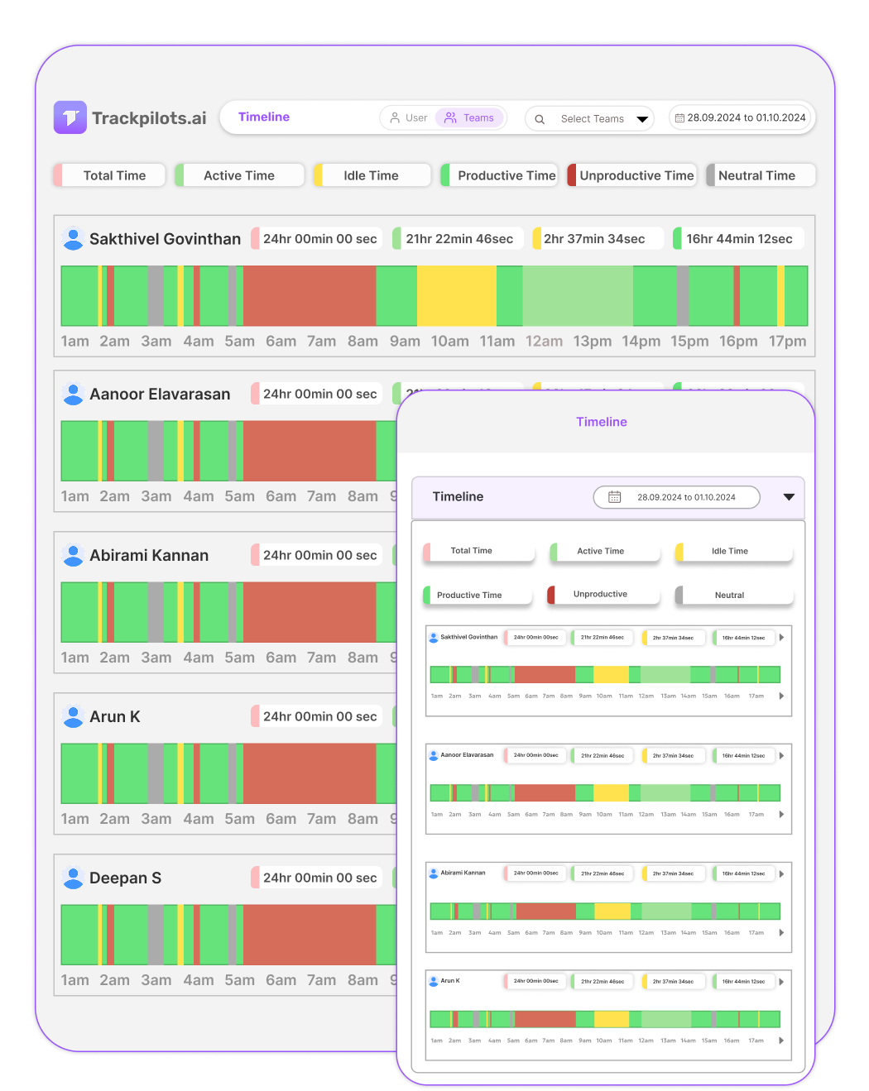This screenshot has height=1091, width=869.
Task: Click the play arrow next to Sakthivel's mobile stats
Action: [x=781, y=638]
